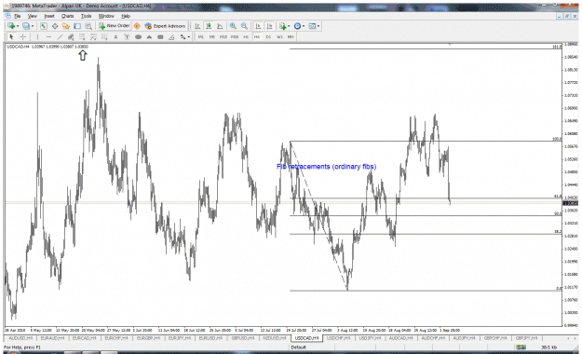
Task: Select the Horizontal Line drawing tool
Action: [x=49, y=36]
